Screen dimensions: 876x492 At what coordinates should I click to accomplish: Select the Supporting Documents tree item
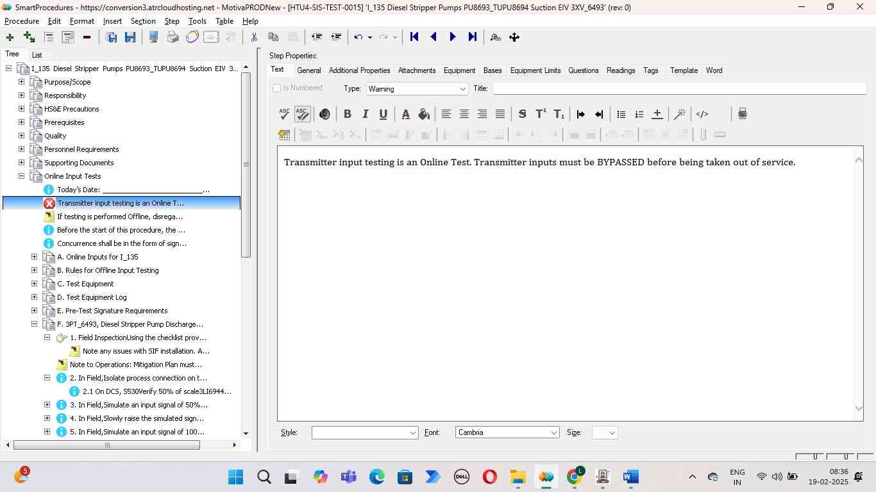pos(79,163)
